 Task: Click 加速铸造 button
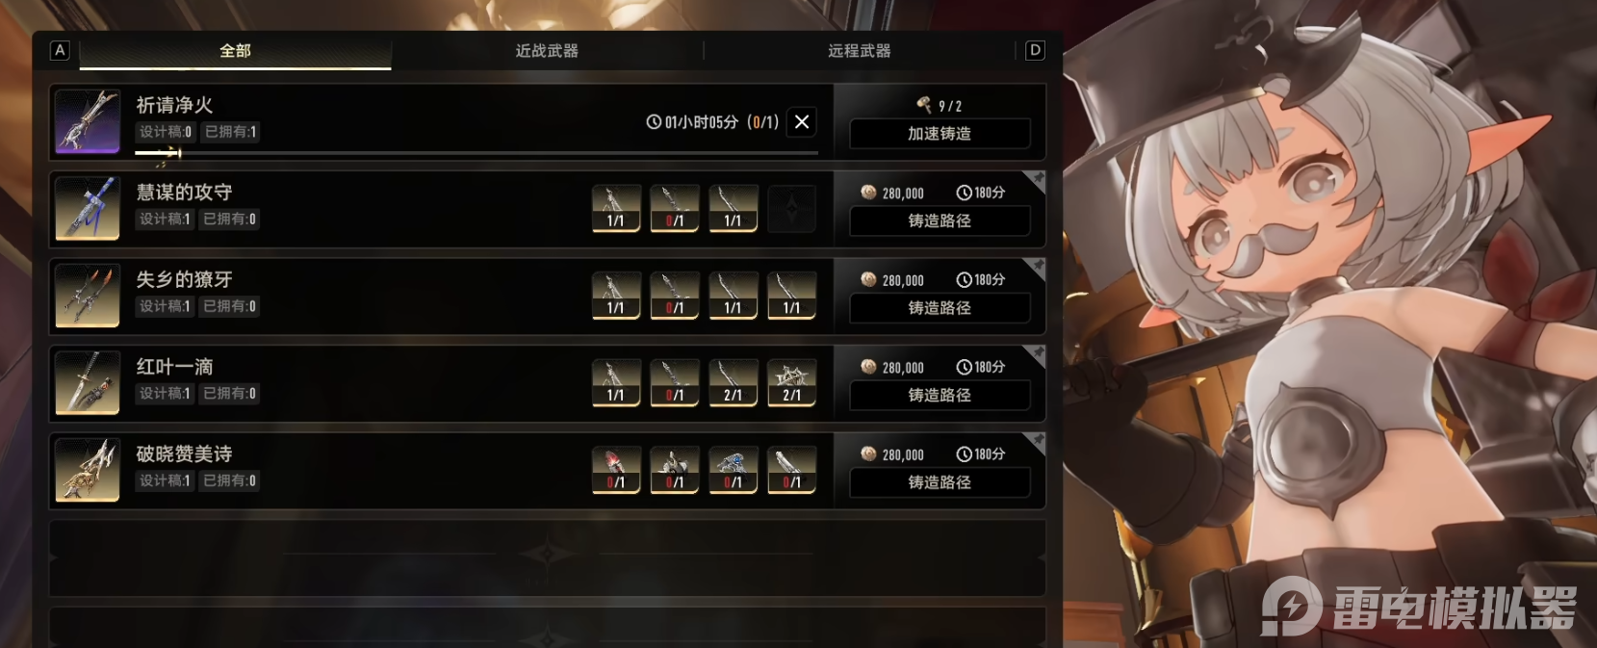coord(940,134)
